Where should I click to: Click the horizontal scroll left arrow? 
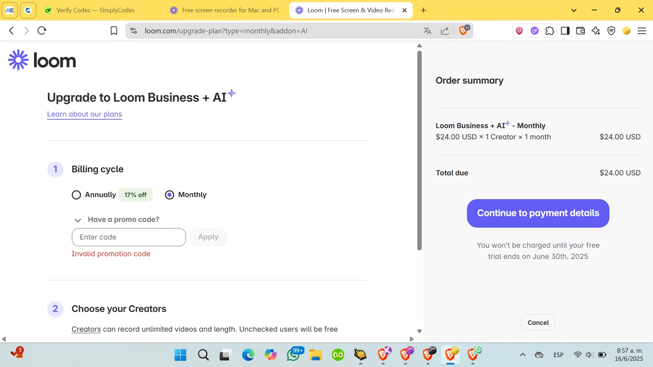coord(4,339)
